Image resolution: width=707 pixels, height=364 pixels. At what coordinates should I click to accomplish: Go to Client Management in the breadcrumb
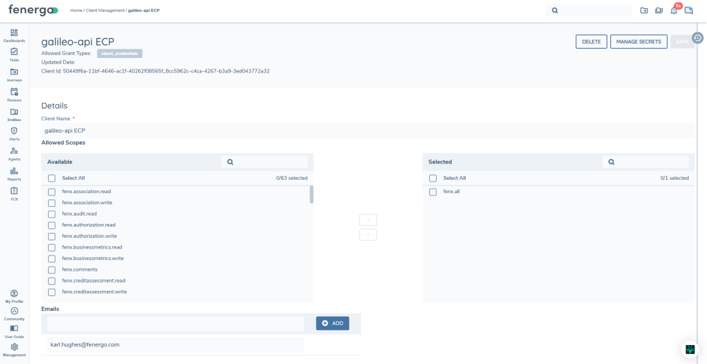coord(105,10)
